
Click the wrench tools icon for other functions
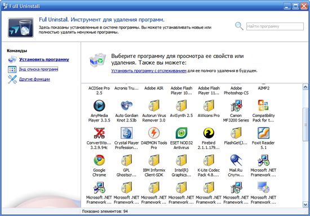(x=12, y=79)
